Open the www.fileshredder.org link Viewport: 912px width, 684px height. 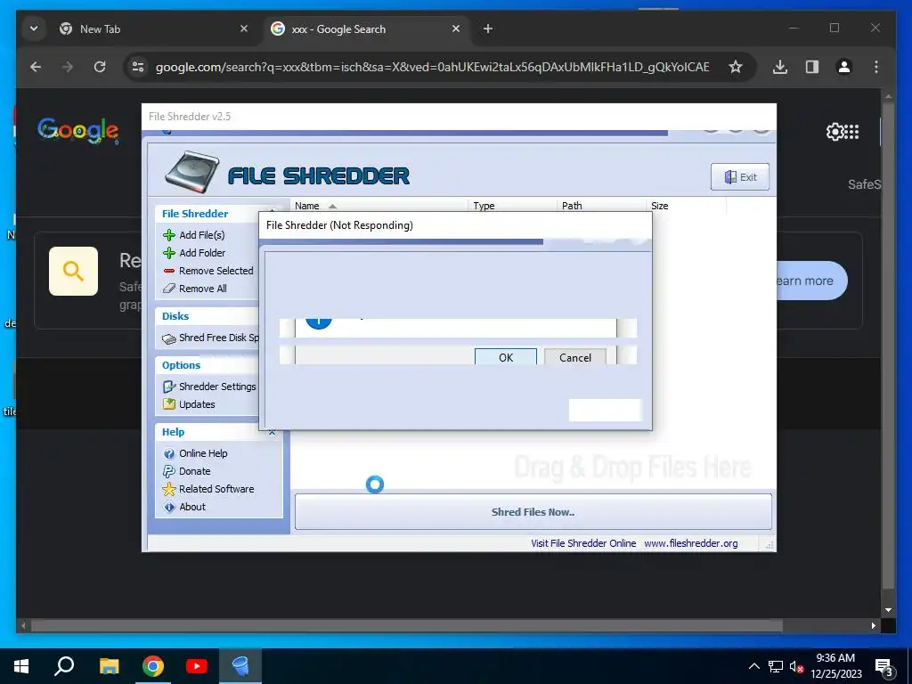(690, 543)
